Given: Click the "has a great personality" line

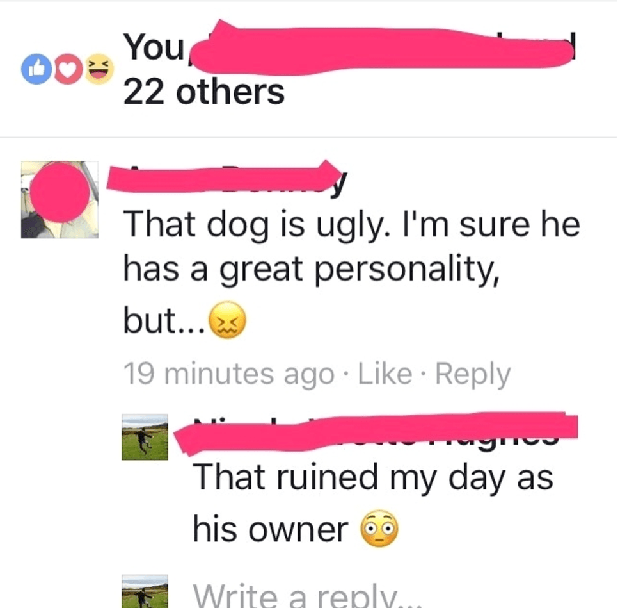Looking at the screenshot, I should 312,269.
